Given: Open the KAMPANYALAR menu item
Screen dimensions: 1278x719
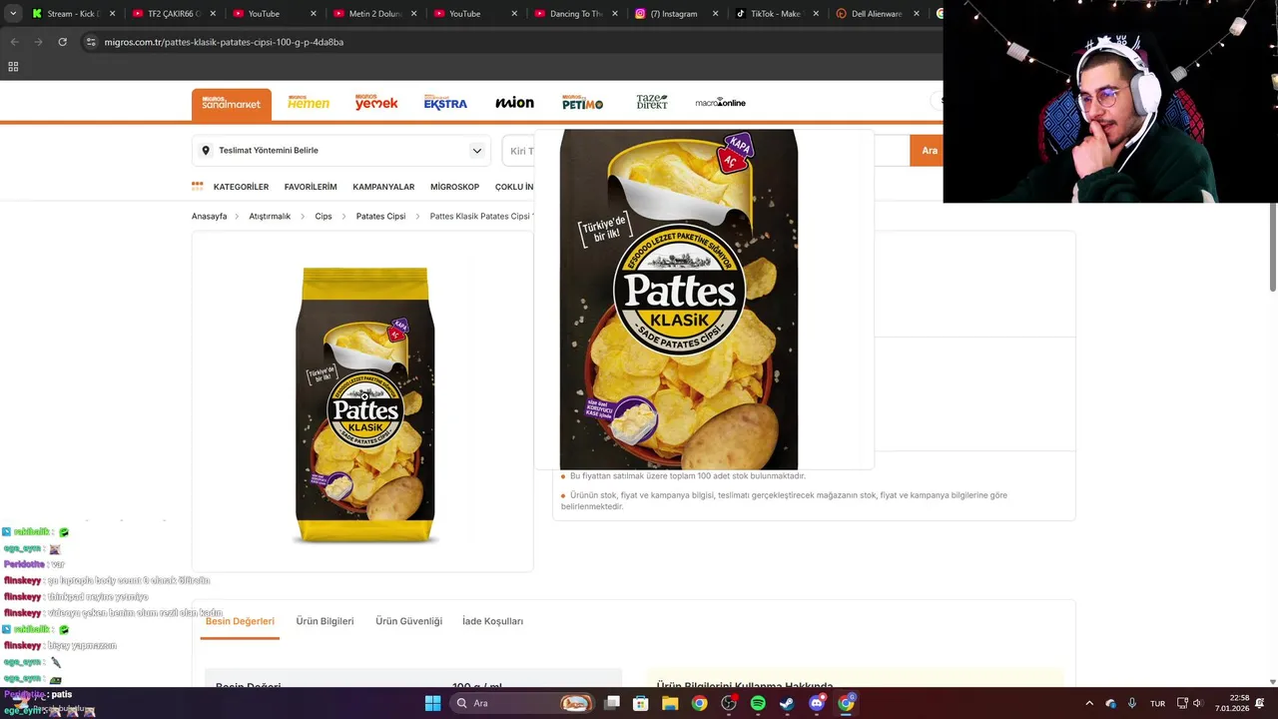Looking at the screenshot, I should 383,187.
